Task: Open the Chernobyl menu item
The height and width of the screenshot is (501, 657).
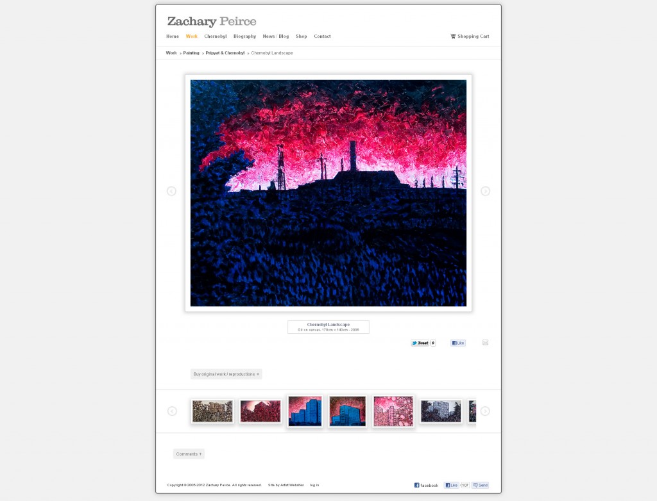Action: point(216,37)
